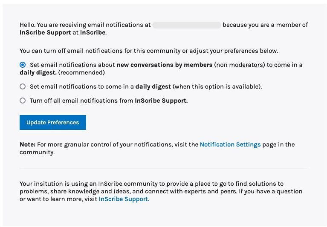Click the '(when this option is available)' text
327x227 pixels.
[x=217, y=86]
